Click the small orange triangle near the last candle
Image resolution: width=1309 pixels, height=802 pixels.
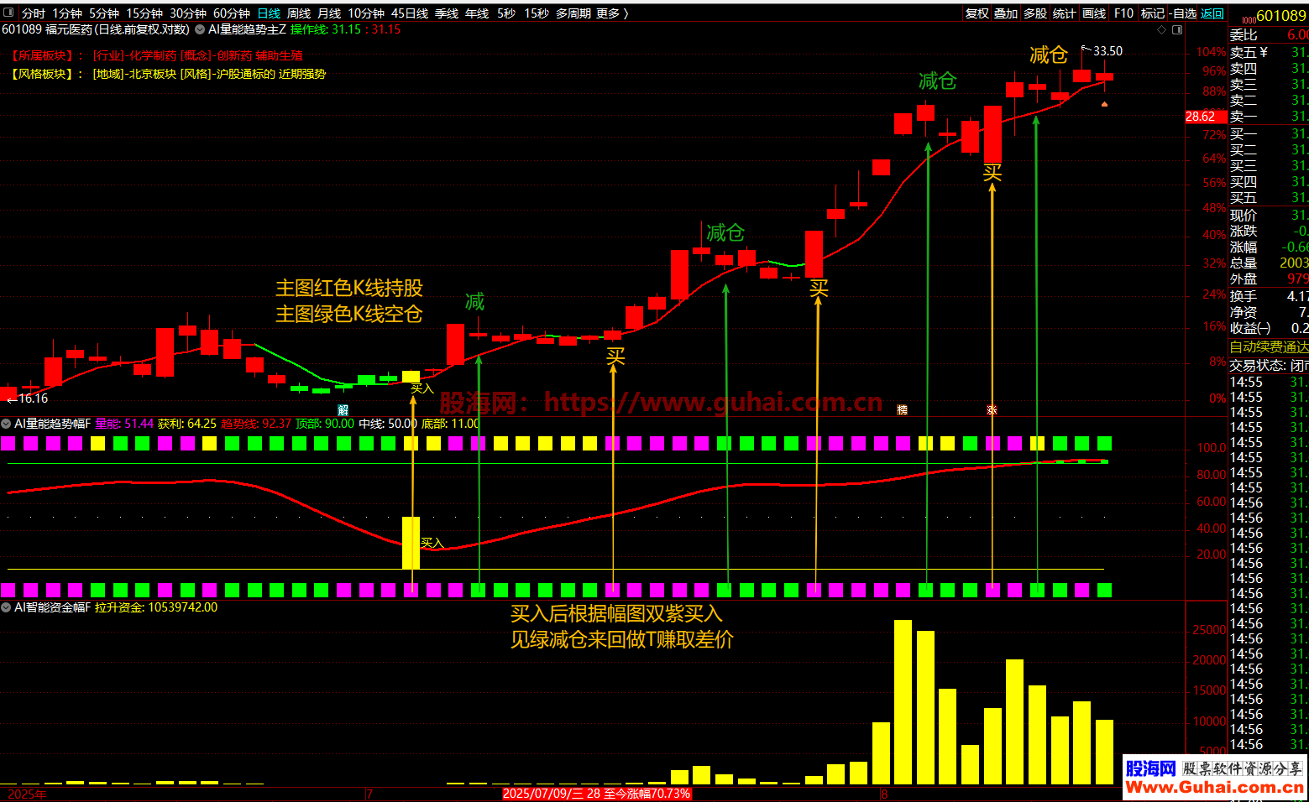click(x=1104, y=104)
